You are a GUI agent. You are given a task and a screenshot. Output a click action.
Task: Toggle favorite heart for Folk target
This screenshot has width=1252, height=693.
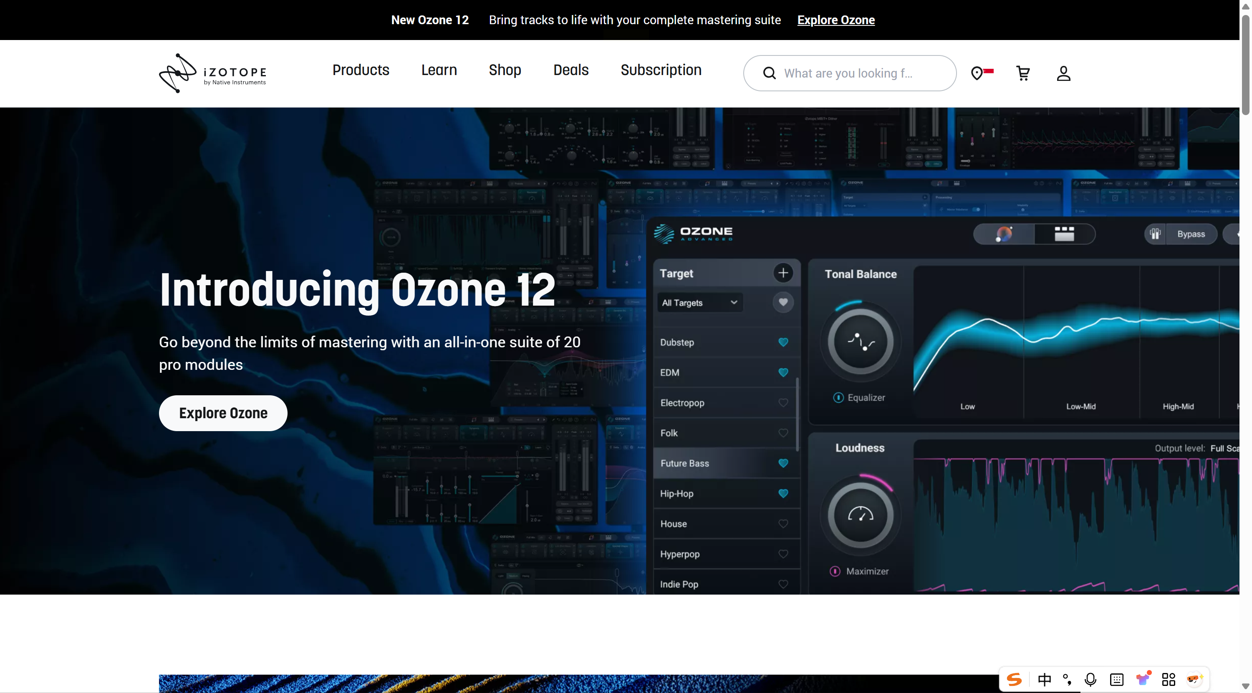[783, 433]
